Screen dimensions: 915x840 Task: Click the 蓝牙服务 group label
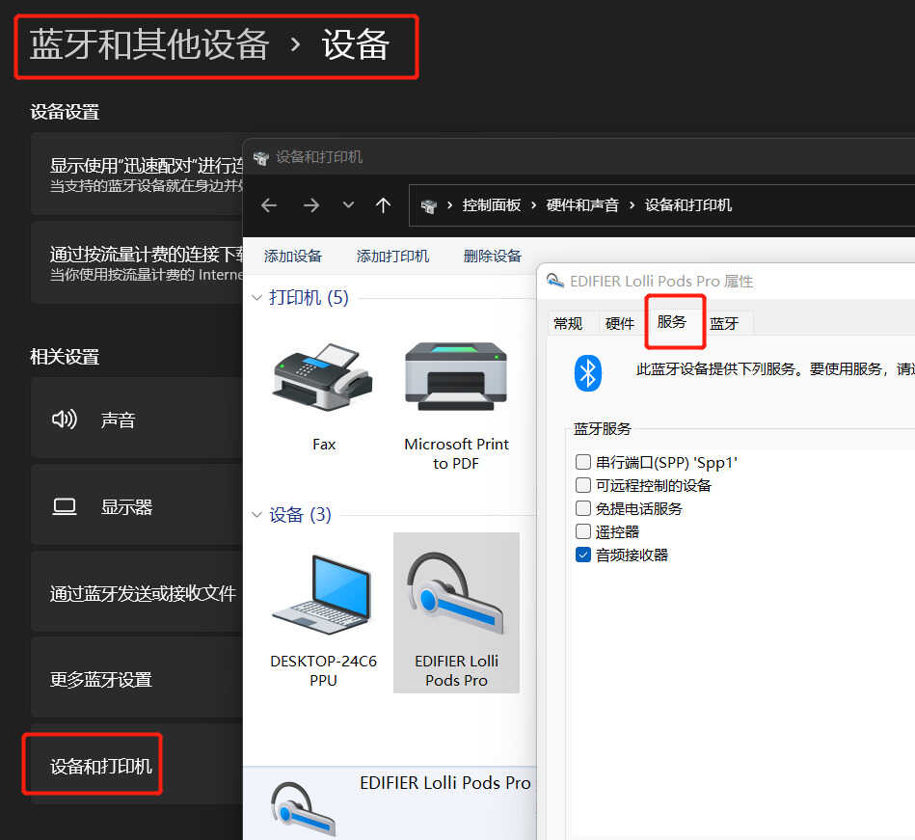click(x=603, y=429)
